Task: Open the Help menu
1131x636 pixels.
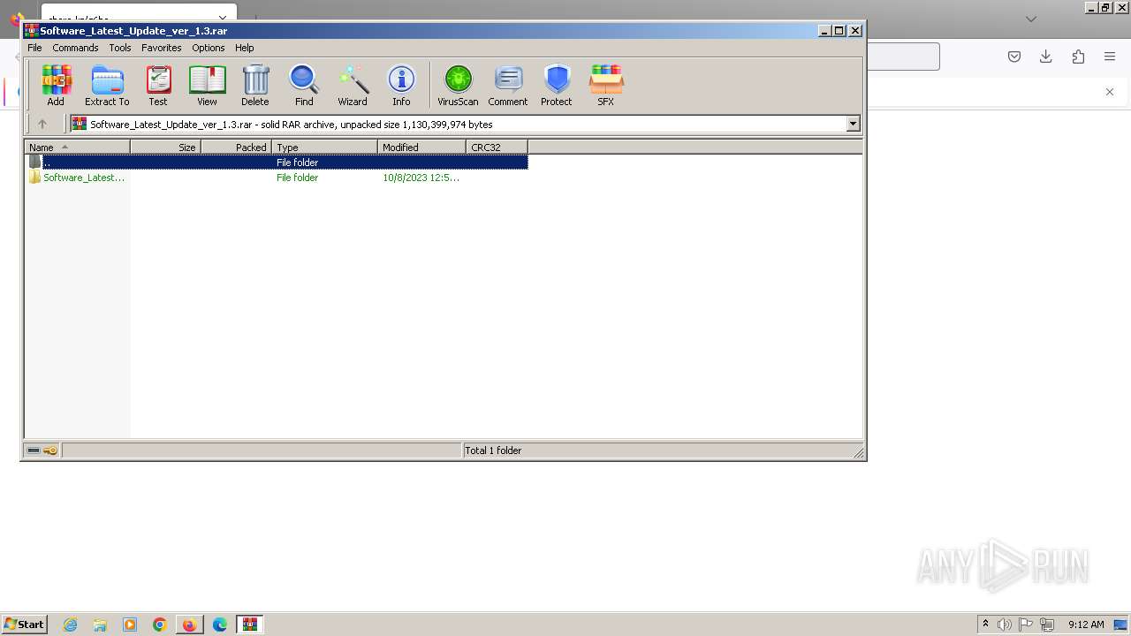Action: [245, 48]
